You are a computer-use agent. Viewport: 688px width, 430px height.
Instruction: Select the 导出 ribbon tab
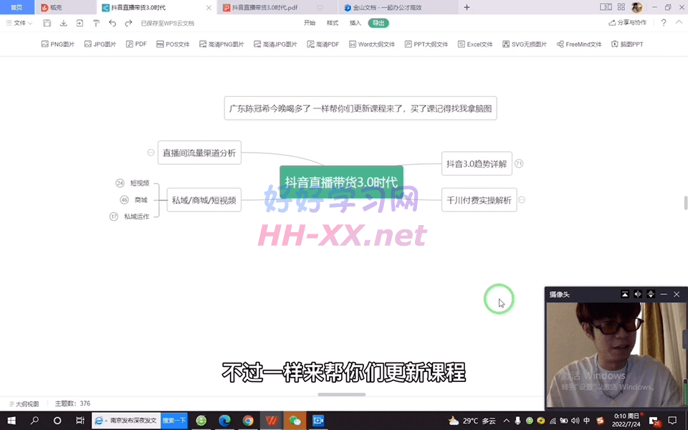coord(378,23)
